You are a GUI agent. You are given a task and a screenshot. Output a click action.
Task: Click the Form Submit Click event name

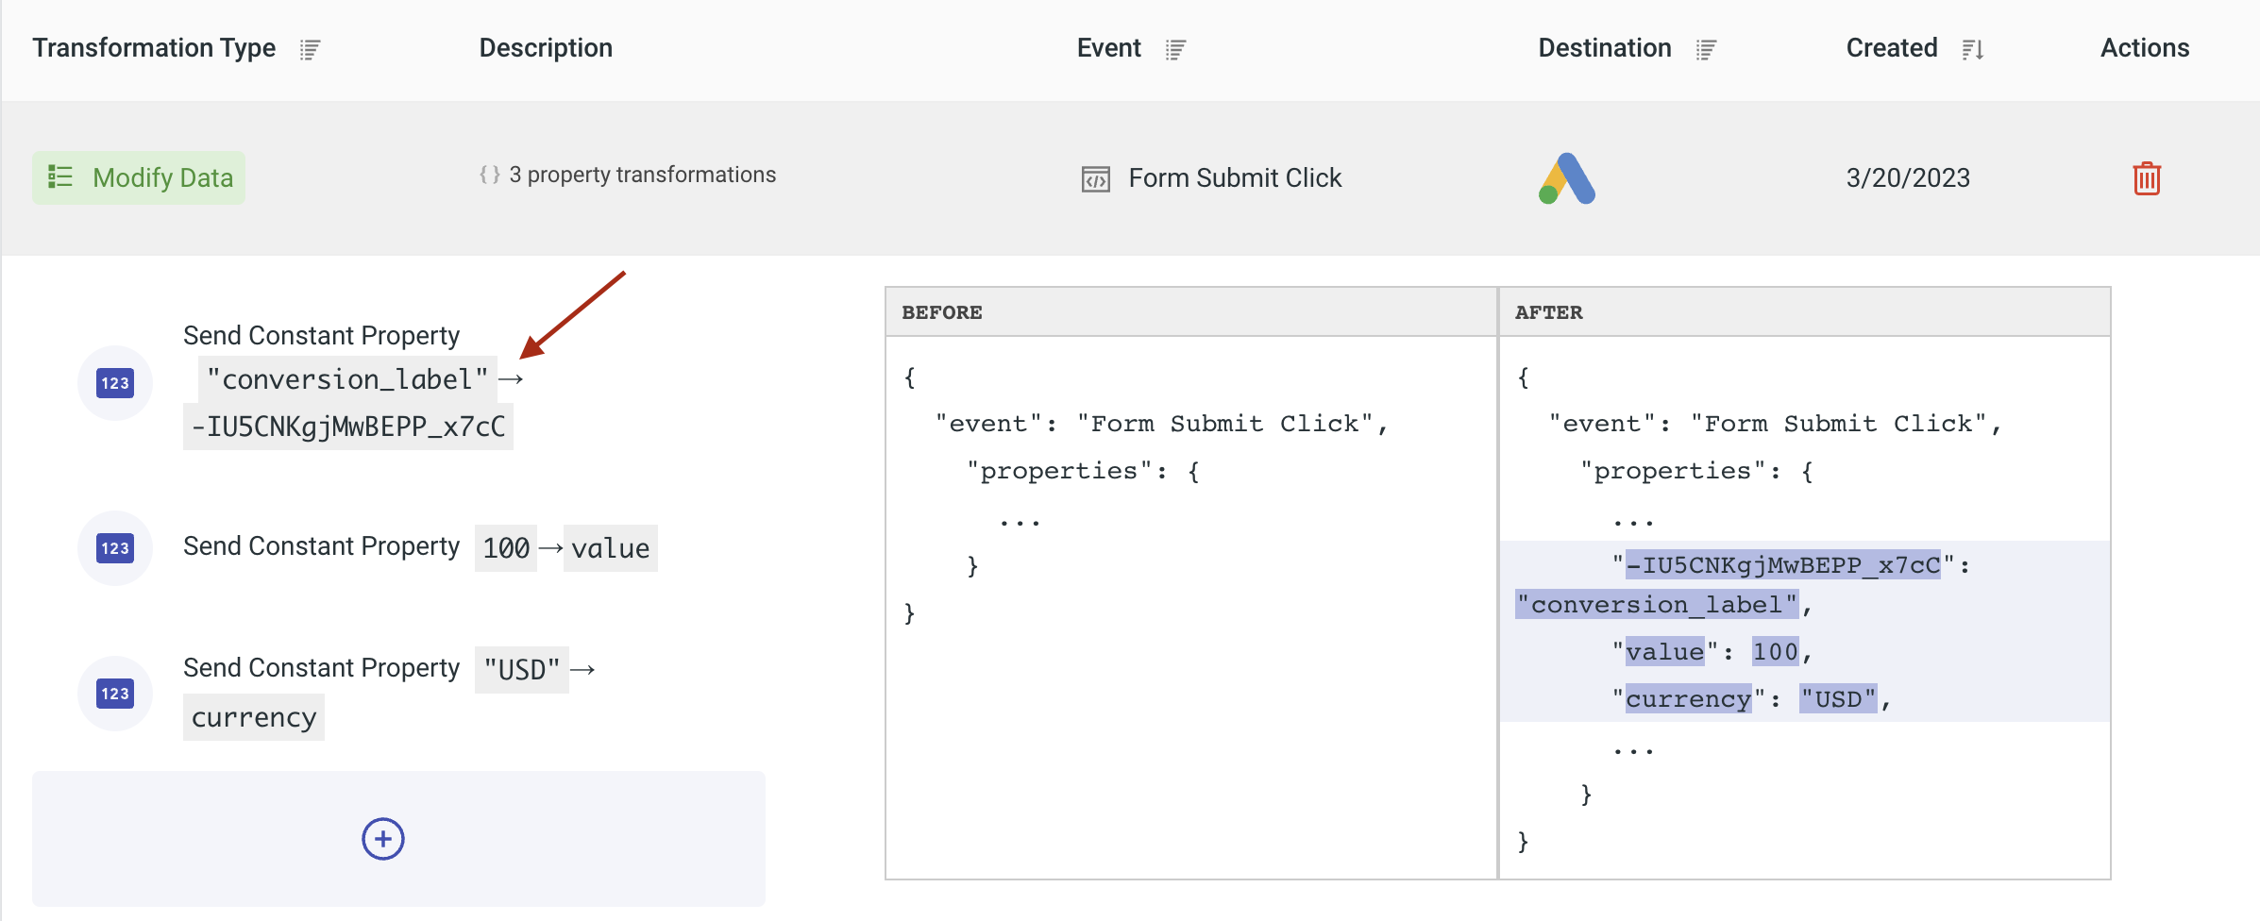tap(1234, 178)
